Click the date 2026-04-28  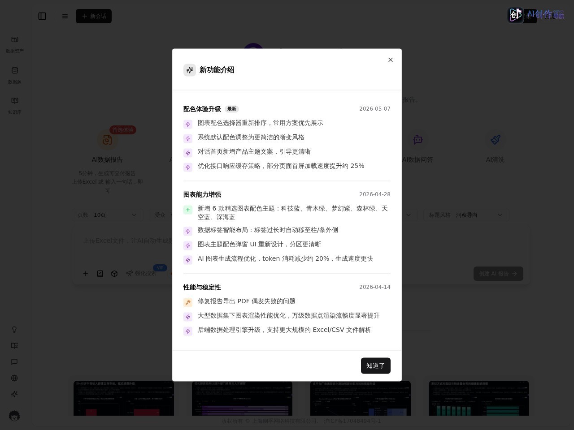click(x=375, y=194)
